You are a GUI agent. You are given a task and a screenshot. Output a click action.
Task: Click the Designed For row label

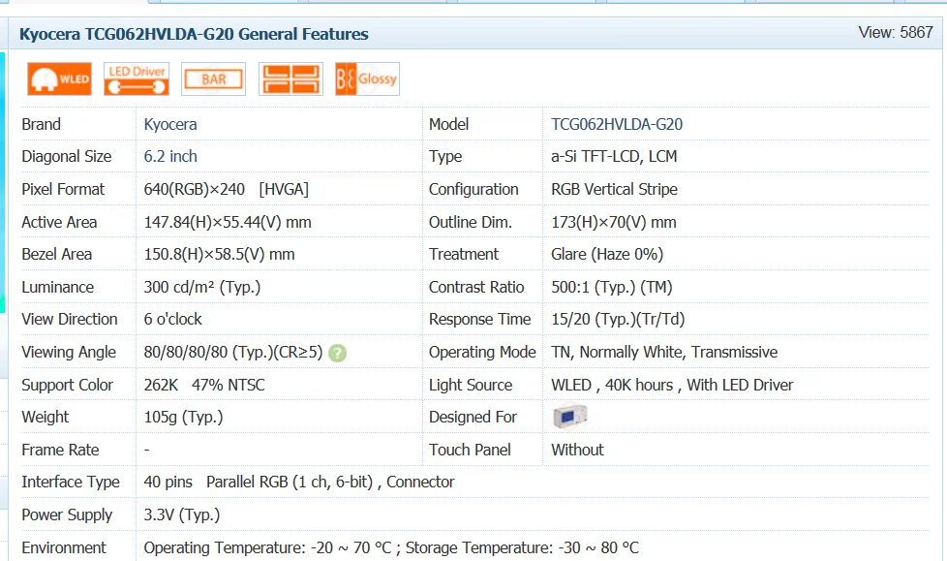coord(473,418)
